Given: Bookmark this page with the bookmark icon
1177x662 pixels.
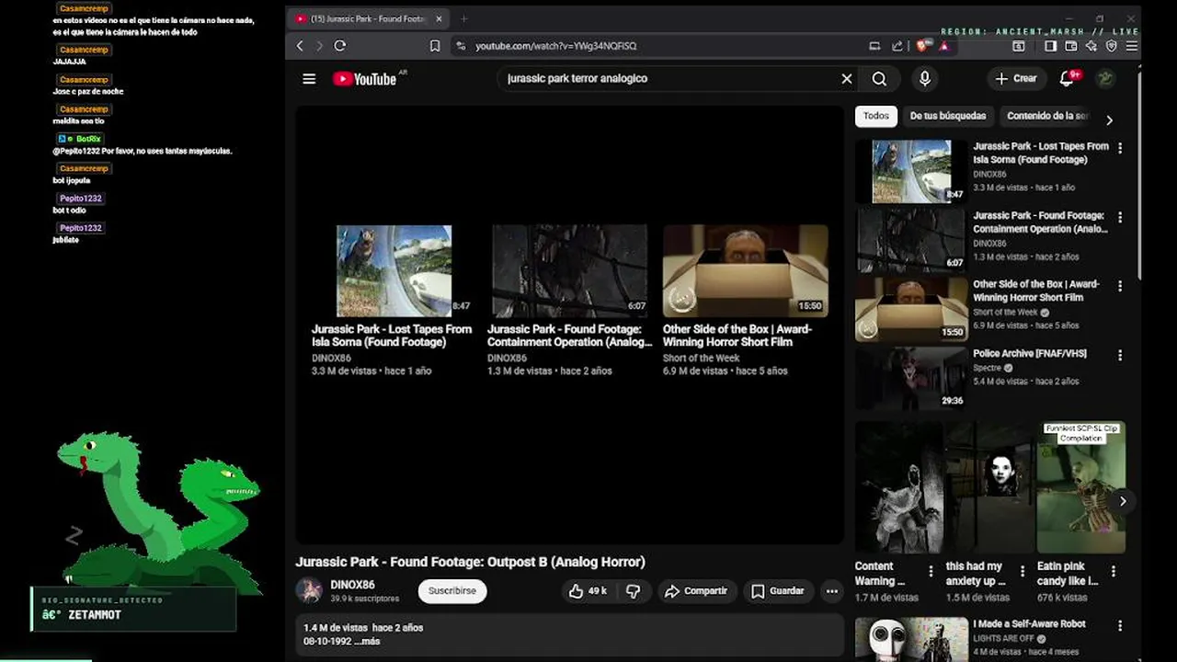Looking at the screenshot, I should point(435,46).
